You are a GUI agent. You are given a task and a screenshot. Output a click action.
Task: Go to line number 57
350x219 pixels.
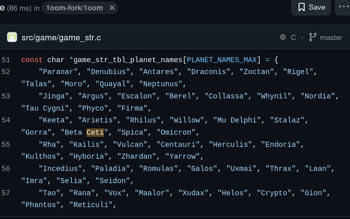[x=6, y=193]
